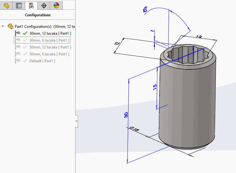Open the DimXpertManager crosshair tab
Screen dimensions: 236x173
pos(44,5)
